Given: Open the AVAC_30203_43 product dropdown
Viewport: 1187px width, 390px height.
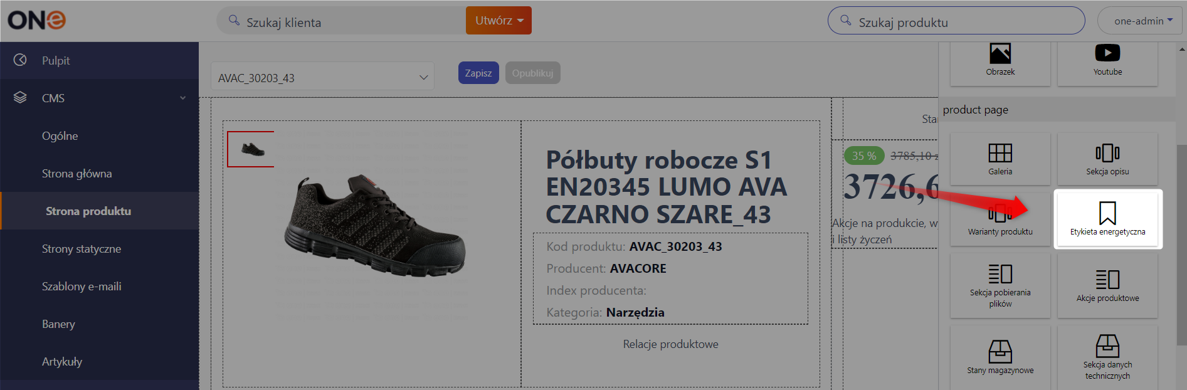Looking at the screenshot, I should (322, 78).
